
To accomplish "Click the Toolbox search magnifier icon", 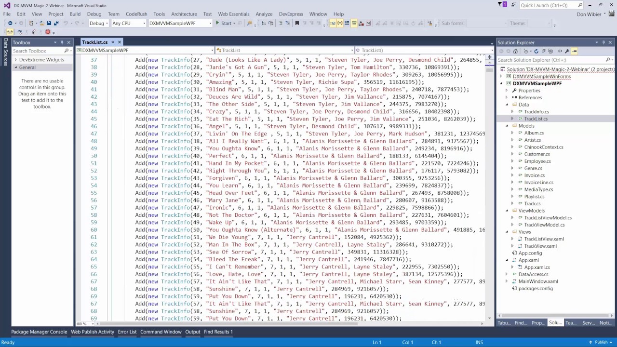I will 67,51.
